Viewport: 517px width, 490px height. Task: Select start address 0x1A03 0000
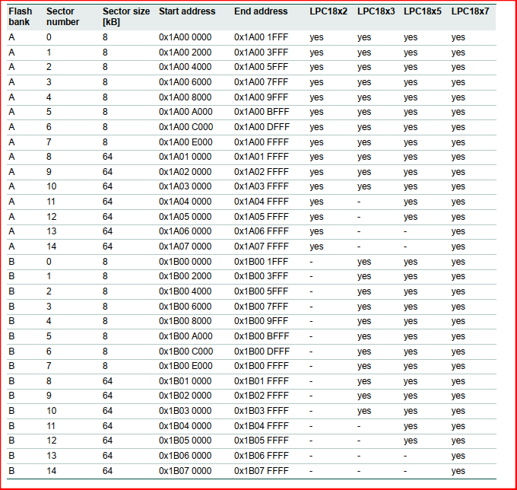pos(185,186)
